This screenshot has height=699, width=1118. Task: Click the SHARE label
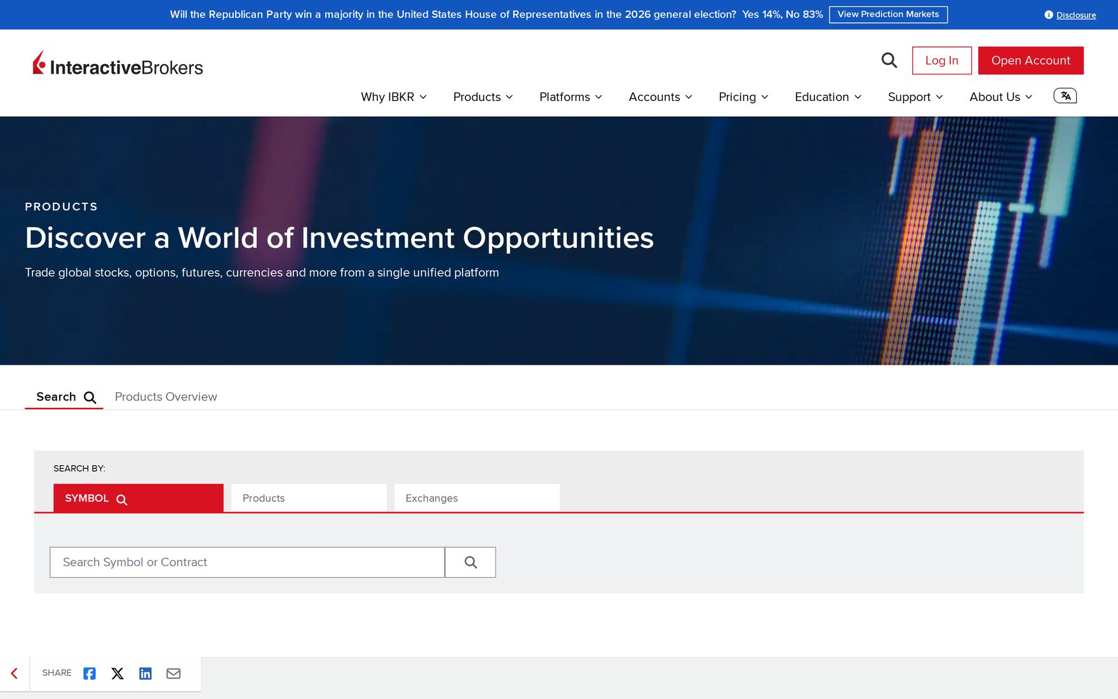pos(57,673)
